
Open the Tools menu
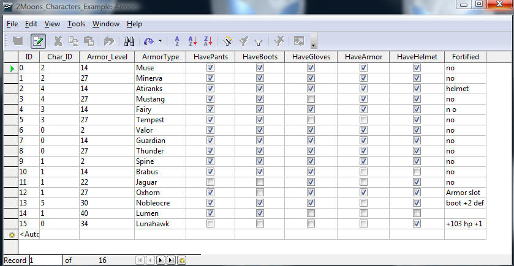tap(76, 24)
